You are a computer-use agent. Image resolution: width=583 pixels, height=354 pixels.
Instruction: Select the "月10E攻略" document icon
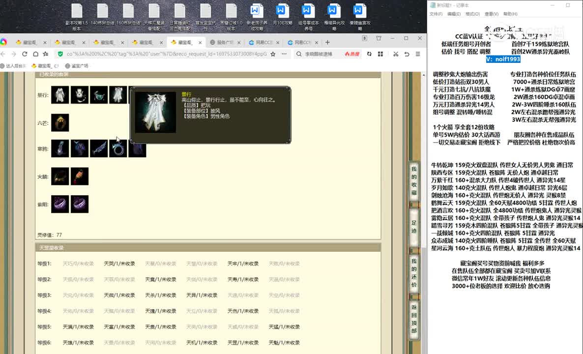click(282, 15)
